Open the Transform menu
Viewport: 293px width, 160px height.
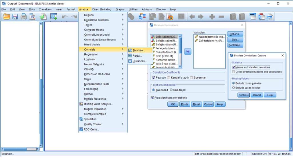[45, 9]
